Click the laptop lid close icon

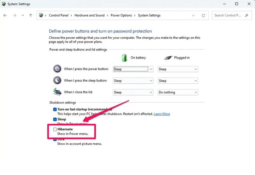[57, 92]
